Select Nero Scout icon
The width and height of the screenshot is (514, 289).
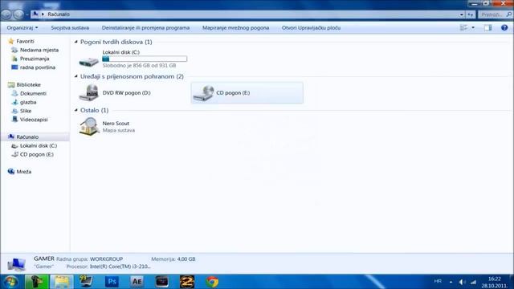pyautogui.click(x=89, y=127)
